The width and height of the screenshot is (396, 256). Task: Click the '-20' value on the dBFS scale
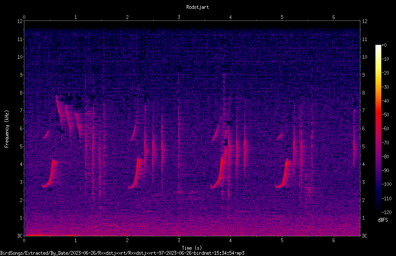click(x=385, y=73)
